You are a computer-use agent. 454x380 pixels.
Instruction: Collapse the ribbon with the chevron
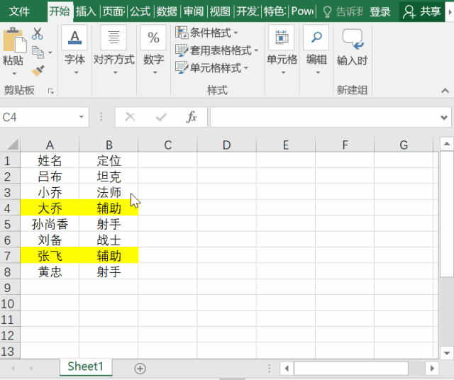tap(445, 91)
